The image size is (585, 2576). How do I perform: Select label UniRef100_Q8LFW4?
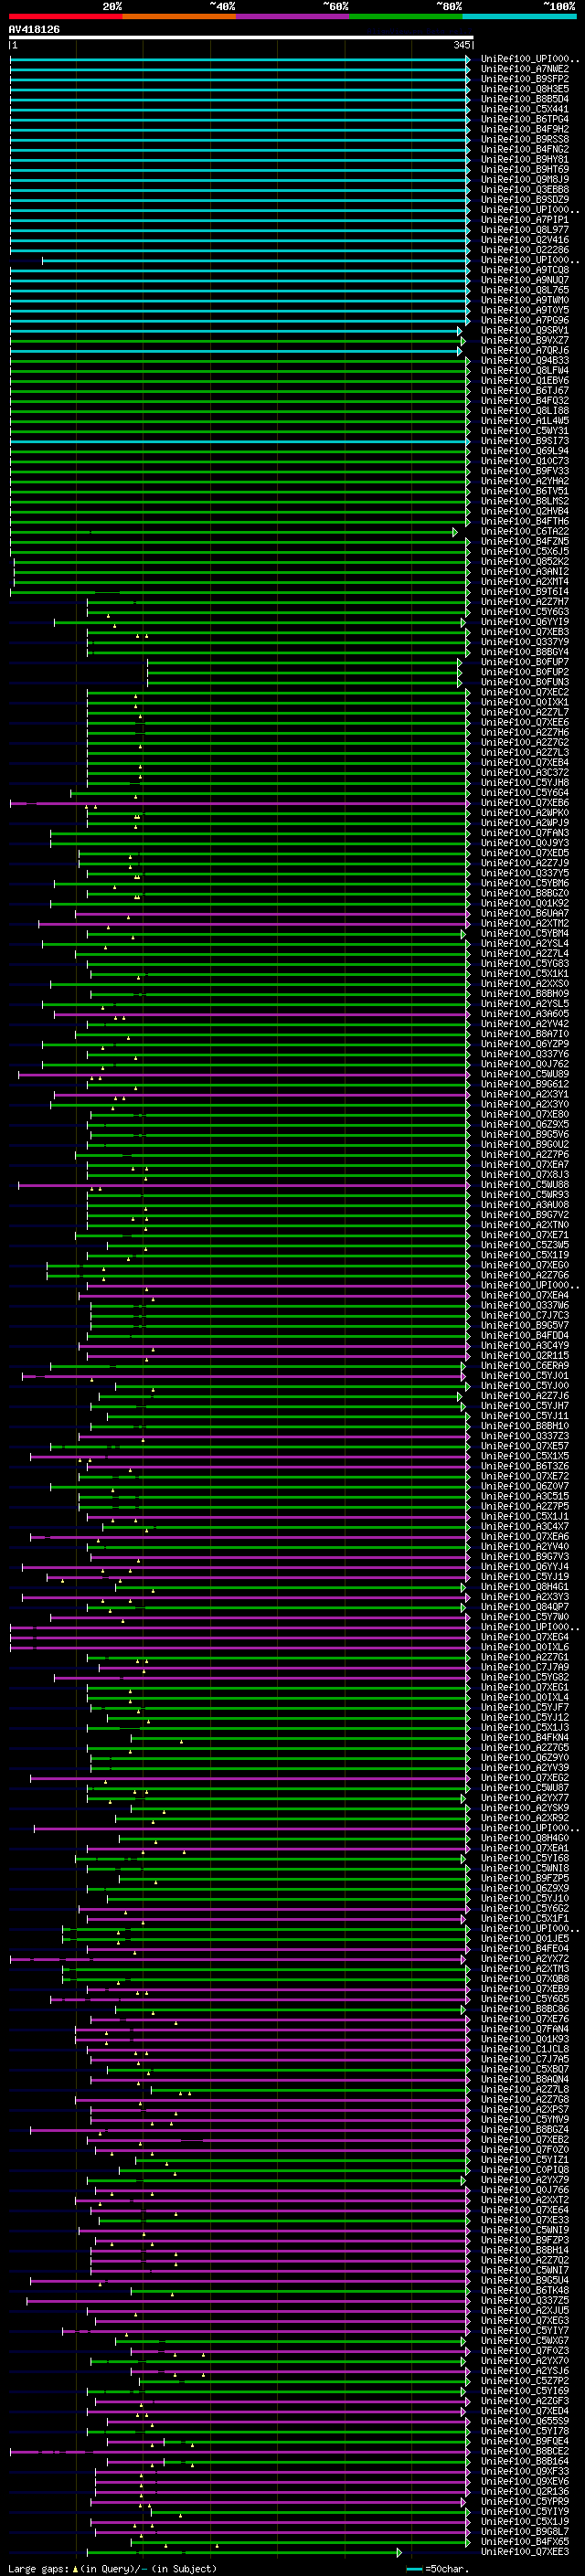tap(525, 370)
